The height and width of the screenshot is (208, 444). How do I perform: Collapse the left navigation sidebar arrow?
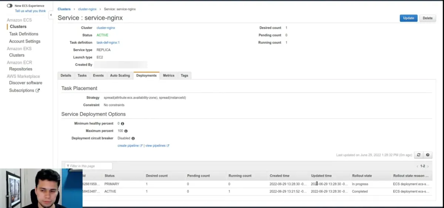pos(51,15)
